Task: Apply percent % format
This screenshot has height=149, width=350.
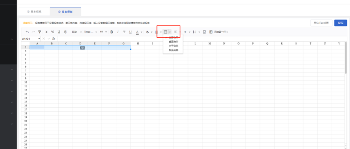Action: pos(53,32)
